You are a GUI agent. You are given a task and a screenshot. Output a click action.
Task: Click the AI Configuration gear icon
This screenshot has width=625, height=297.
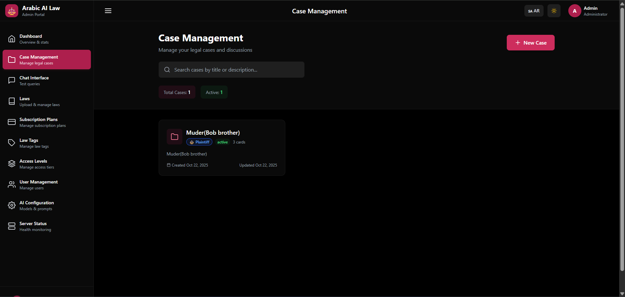(x=12, y=206)
